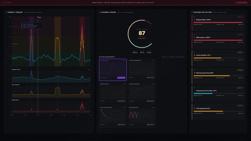Click the amber severity badge on Cache Hit Rate card
This screenshot has width=251, height=141.
coord(240,52)
